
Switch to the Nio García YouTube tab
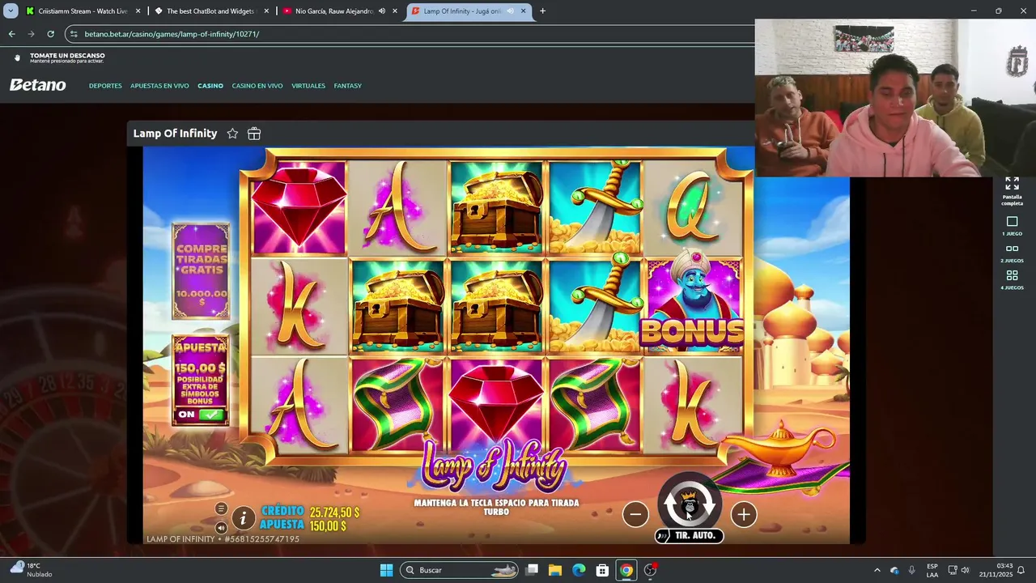coord(332,11)
